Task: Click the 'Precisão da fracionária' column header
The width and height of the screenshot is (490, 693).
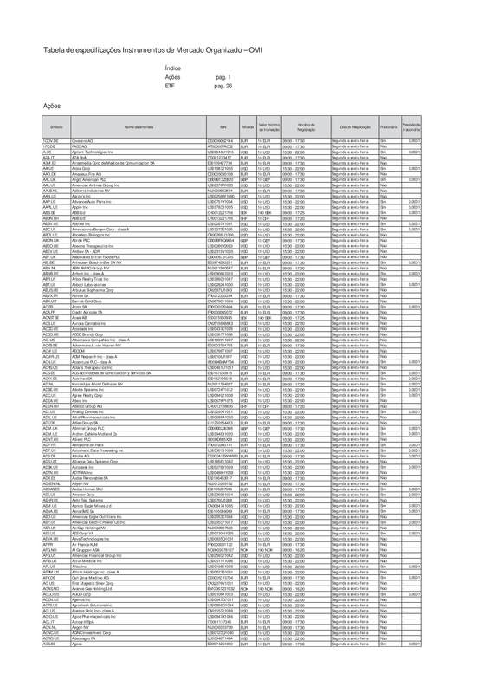Action: 411,126
